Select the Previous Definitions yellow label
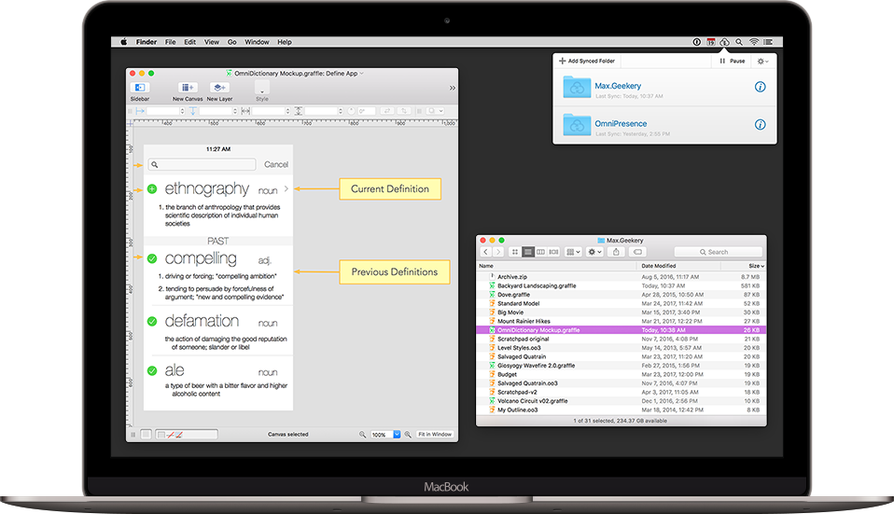The width and height of the screenshot is (894, 514). tap(395, 271)
